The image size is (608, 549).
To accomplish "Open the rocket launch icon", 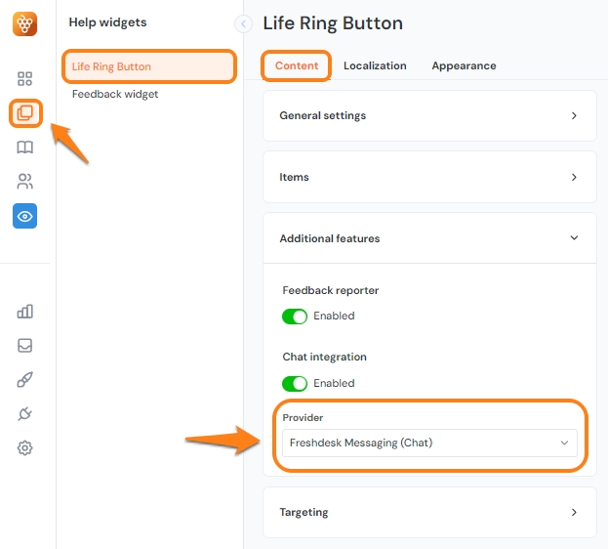I will 25,380.
